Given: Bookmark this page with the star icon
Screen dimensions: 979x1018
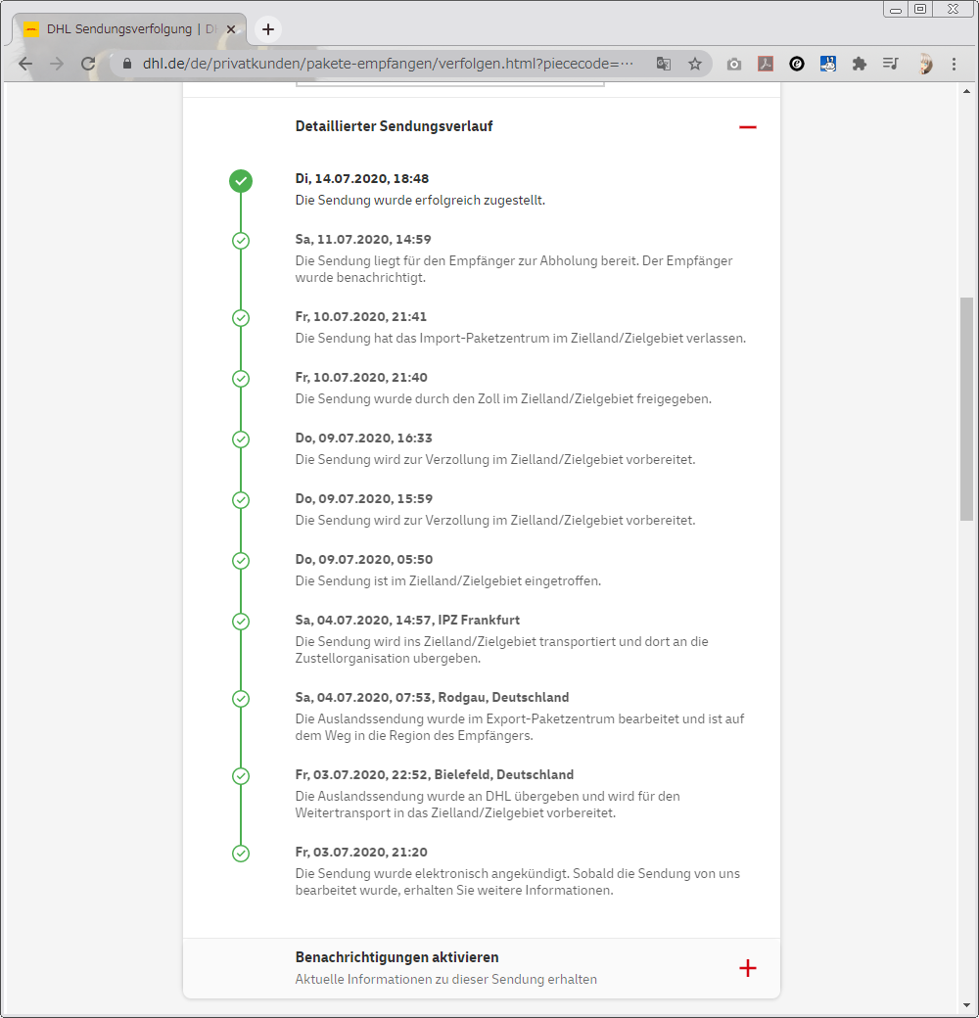Looking at the screenshot, I should pos(695,64).
